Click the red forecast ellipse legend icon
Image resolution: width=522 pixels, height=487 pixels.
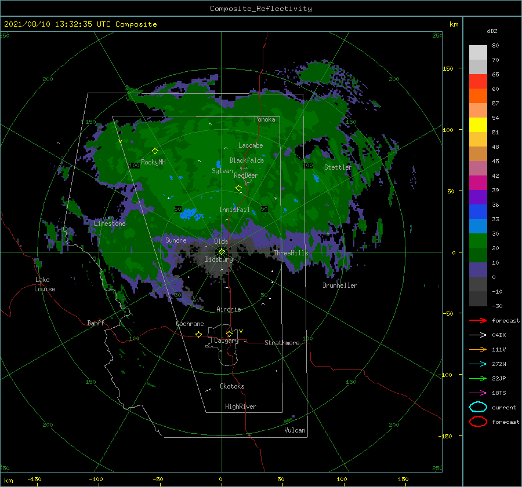coord(478,422)
